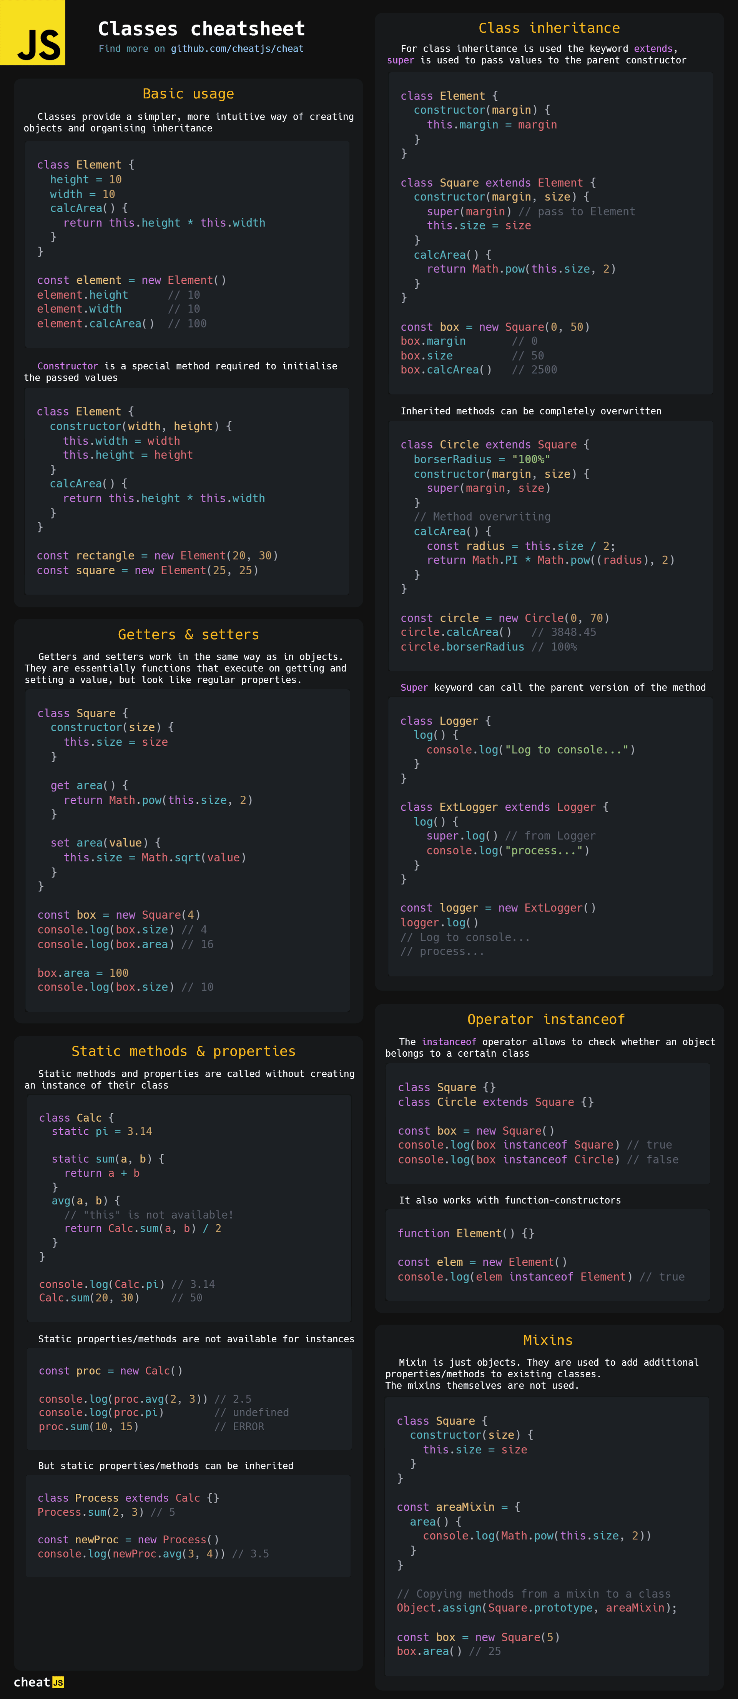Click the Object.assign line in Mixins code

[x=536, y=1608]
